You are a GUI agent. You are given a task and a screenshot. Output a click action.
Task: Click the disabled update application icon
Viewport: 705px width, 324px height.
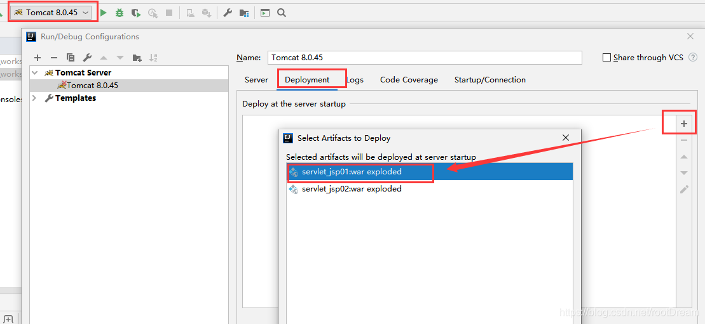(x=191, y=13)
